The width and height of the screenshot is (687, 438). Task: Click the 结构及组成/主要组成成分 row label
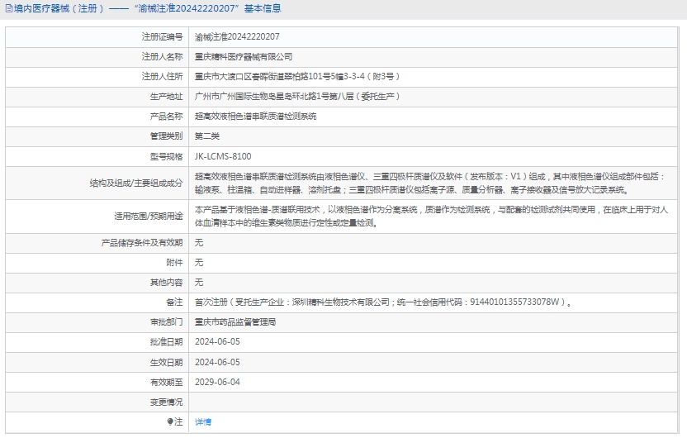click(136, 183)
